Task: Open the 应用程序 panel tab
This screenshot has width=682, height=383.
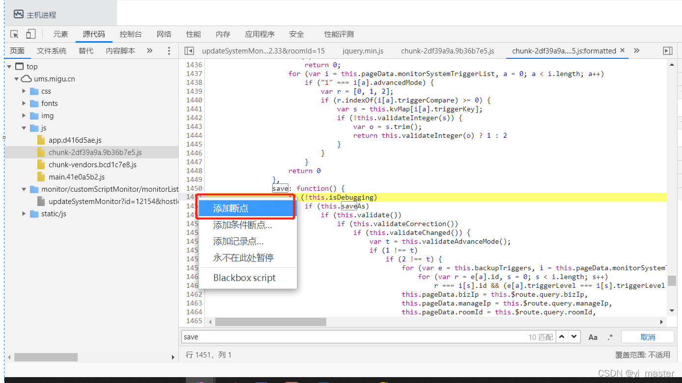Action: click(x=260, y=34)
